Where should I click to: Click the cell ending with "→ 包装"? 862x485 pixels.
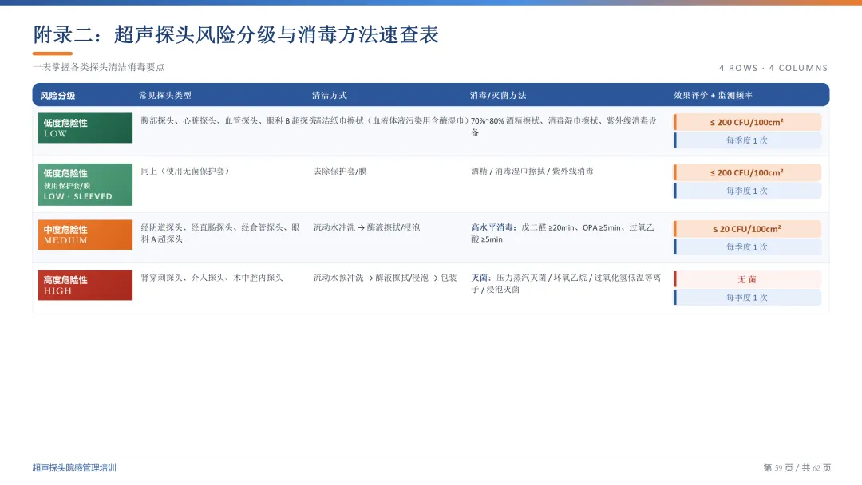(385, 278)
